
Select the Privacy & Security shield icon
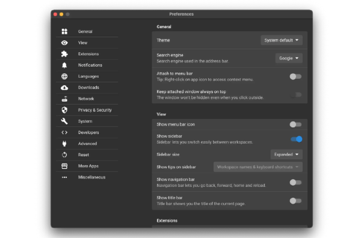64,110
